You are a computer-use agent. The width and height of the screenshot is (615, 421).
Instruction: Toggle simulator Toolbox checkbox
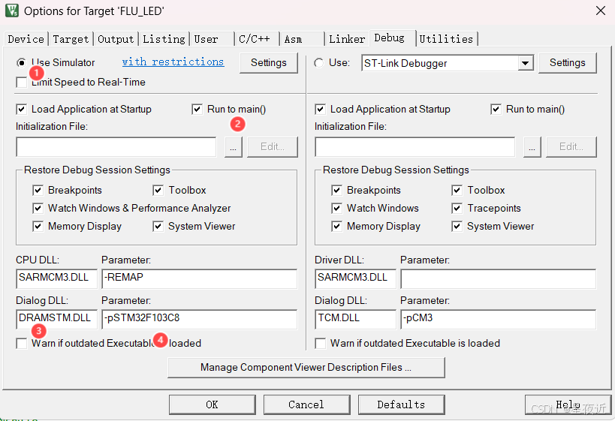(x=158, y=190)
